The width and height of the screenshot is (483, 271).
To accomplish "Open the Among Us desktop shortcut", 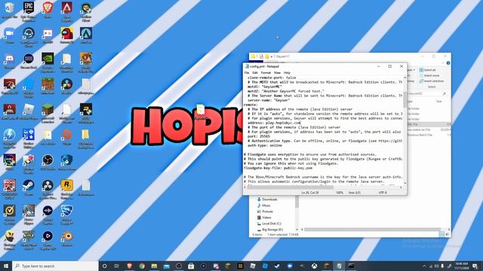I will pos(66,35).
